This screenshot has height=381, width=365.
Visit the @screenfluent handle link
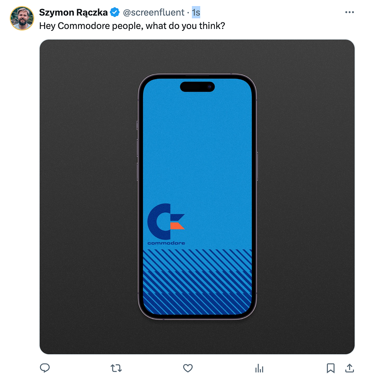154,13
